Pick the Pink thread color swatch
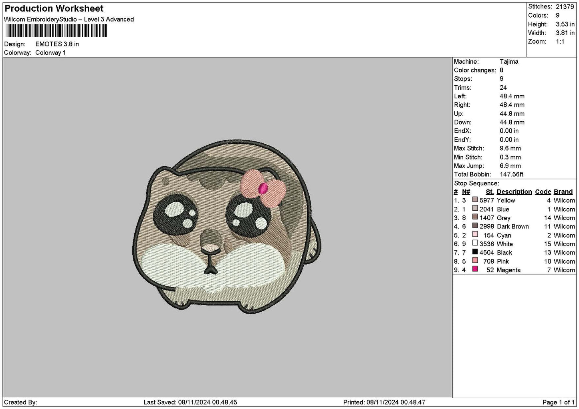This screenshot has height=409, width=579. (475, 260)
